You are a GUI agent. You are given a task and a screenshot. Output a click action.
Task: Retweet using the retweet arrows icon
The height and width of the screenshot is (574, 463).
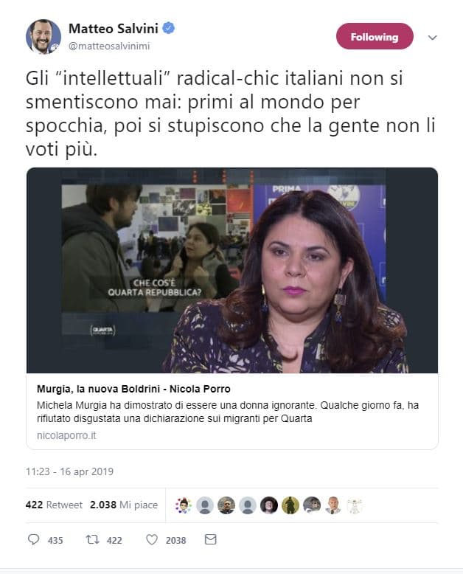pyautogui.click(x=92, y=539)
